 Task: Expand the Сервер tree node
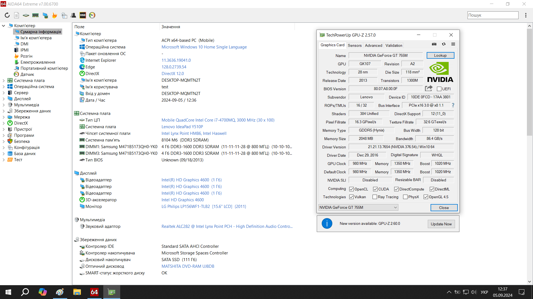[4, 93]
